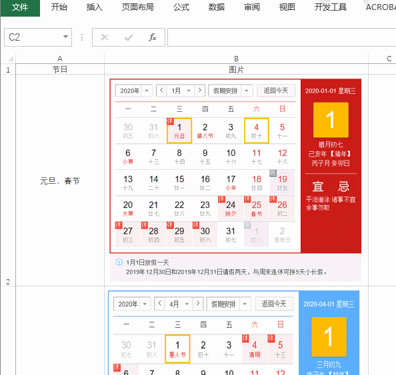Open the 4月 month dropdown
This screenshot has width=396, height=375.
pos(179,304)
